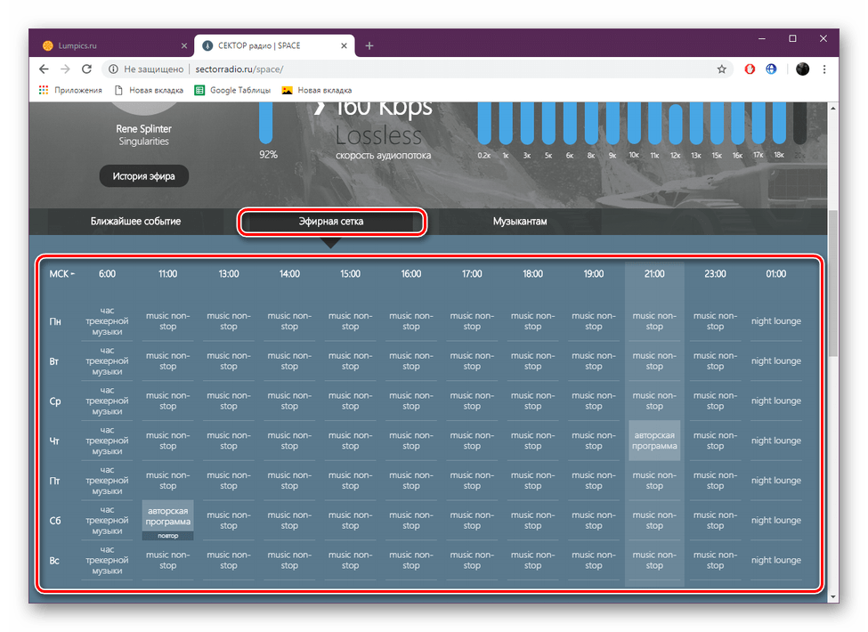Open a new tab with plus icon
The width and height of the screenshot is (868, 632).
pyautogui.click(x=369, y=46)
